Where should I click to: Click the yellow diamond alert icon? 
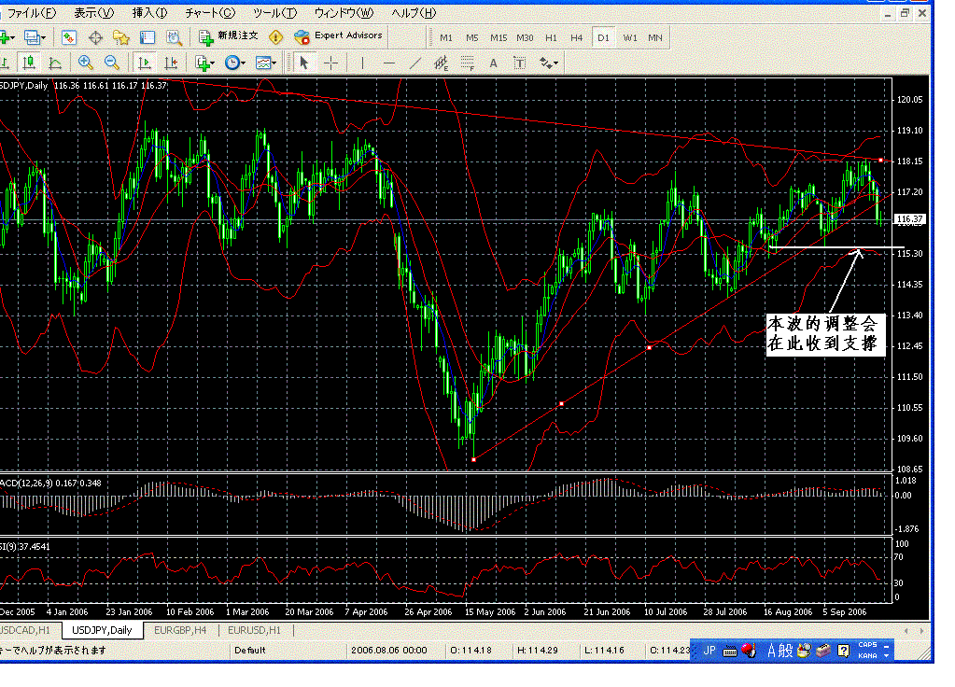click(x=276, y=37)
